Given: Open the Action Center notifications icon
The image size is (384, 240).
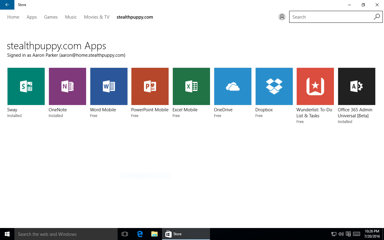Looking at the screenshot, I should 348,234.
